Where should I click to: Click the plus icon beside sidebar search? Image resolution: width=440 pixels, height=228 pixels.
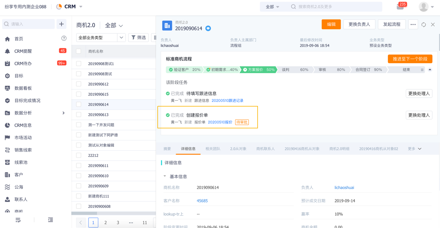(x=61, y=24)
